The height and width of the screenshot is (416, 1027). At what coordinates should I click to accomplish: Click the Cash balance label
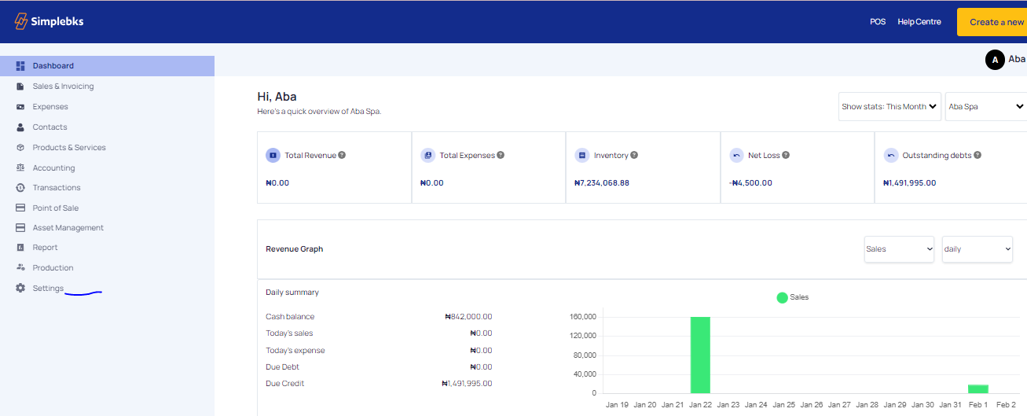point(290,317)
